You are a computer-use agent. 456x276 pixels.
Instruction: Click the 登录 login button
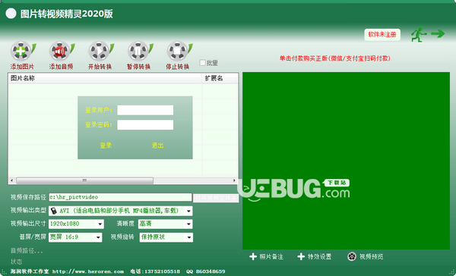[x=106, y=146]
